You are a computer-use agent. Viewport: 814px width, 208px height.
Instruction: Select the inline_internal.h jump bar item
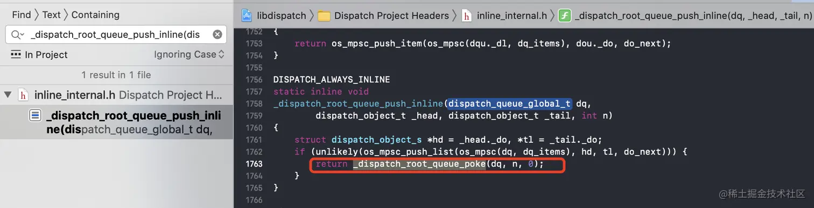[x=512, y=16]
